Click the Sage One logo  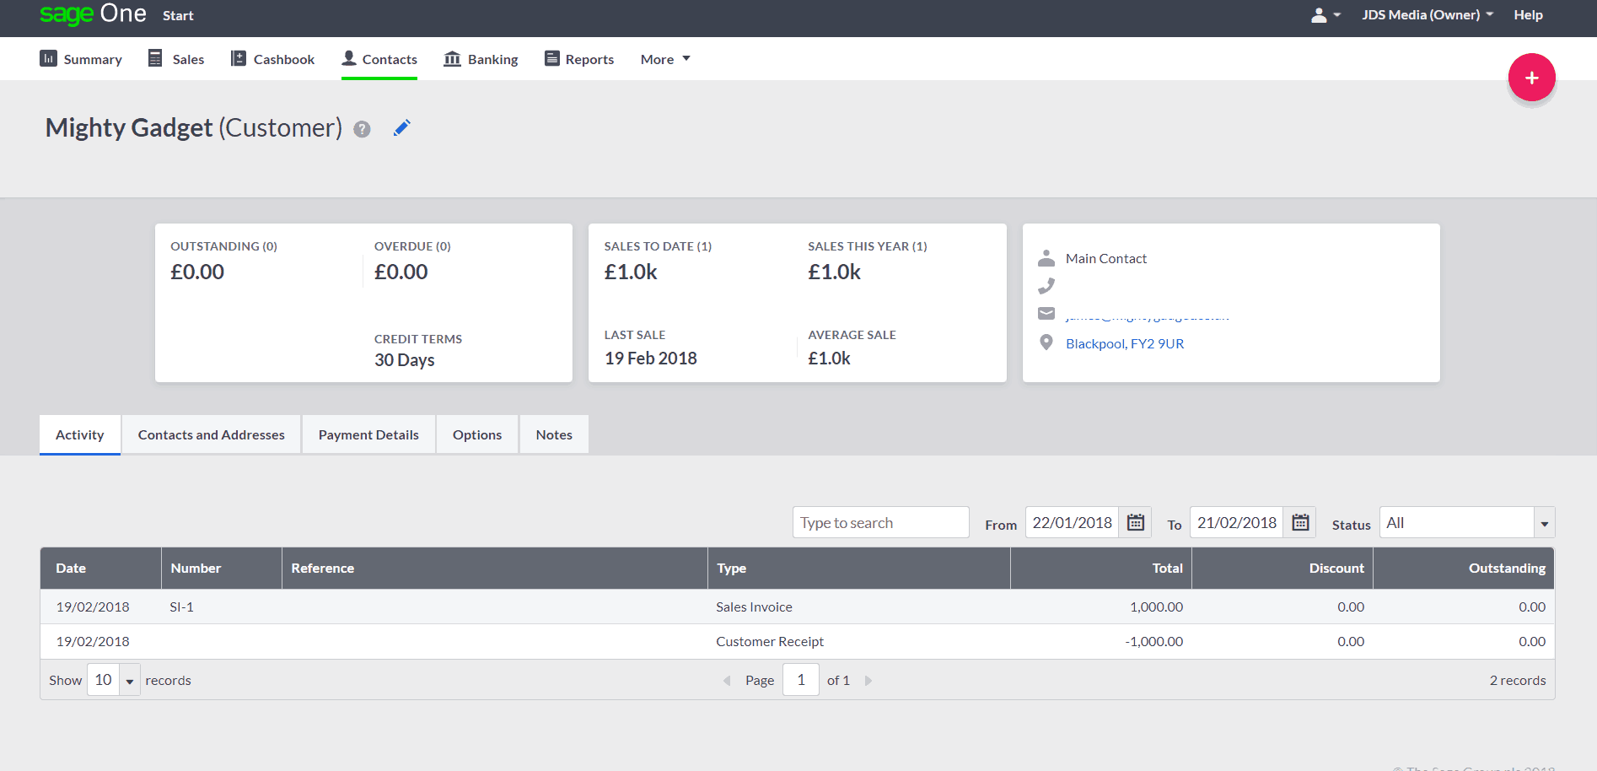point(93,14)
